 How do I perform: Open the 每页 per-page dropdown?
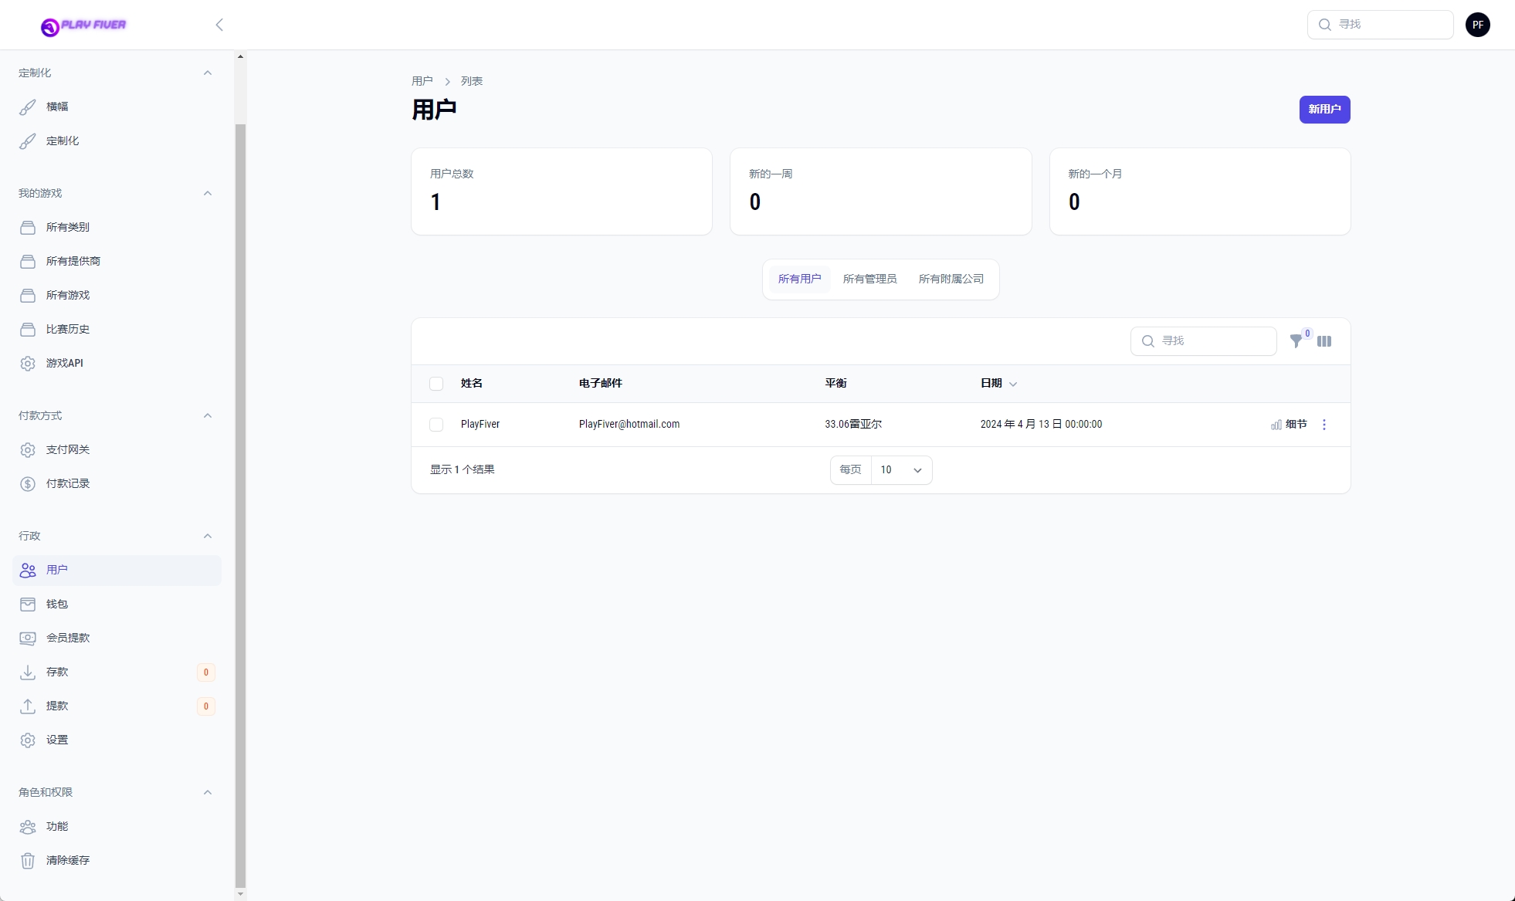coord(900,470)
